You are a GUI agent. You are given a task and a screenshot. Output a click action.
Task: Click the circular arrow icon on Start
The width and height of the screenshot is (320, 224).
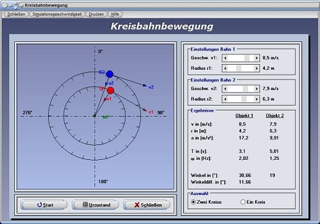click(x=40, y=205)
